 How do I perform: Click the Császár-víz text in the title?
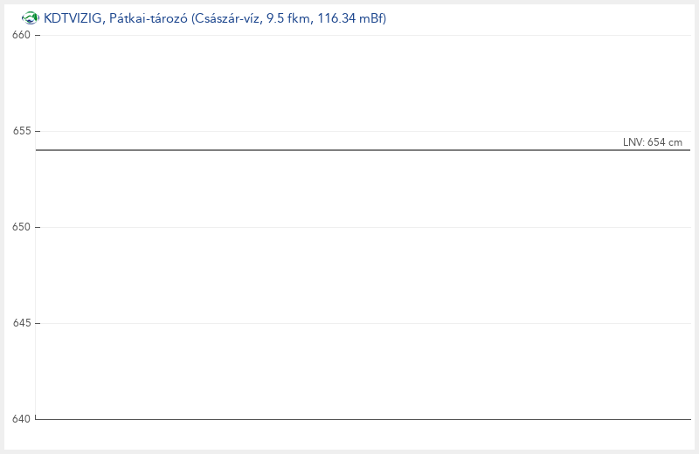coord(227,17)
